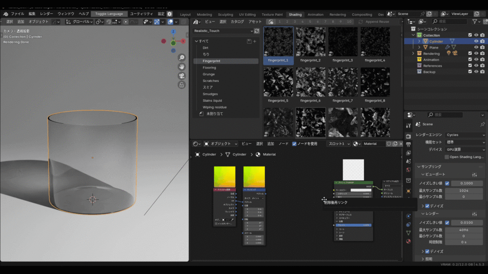
Task: Toggle camera view with the camera icon
Action: [x=182, y=76]
